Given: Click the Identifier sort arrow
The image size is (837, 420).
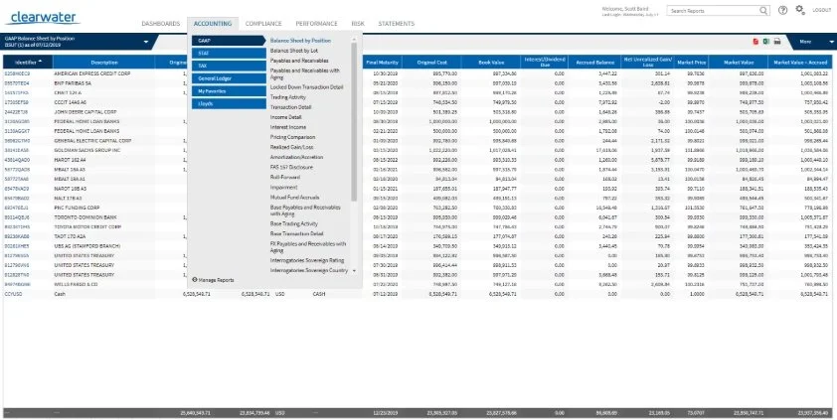Looking at the screenshot, I should (41, 62).
